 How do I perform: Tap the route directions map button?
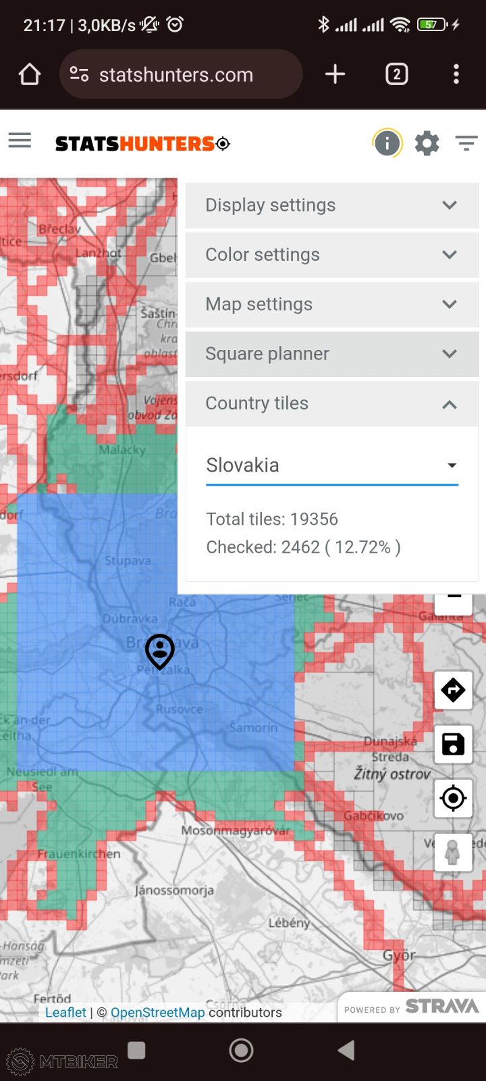(453, 690)
